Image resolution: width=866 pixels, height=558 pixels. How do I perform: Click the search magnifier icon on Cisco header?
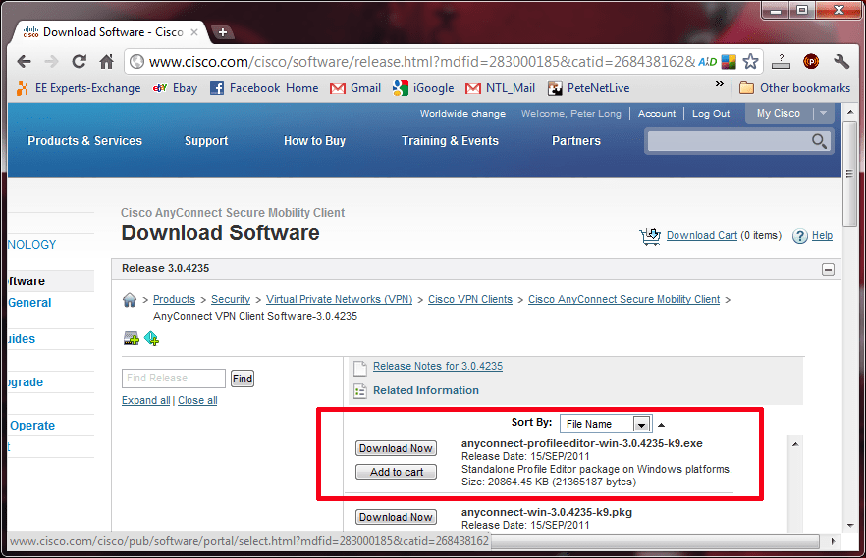(819, 141)
